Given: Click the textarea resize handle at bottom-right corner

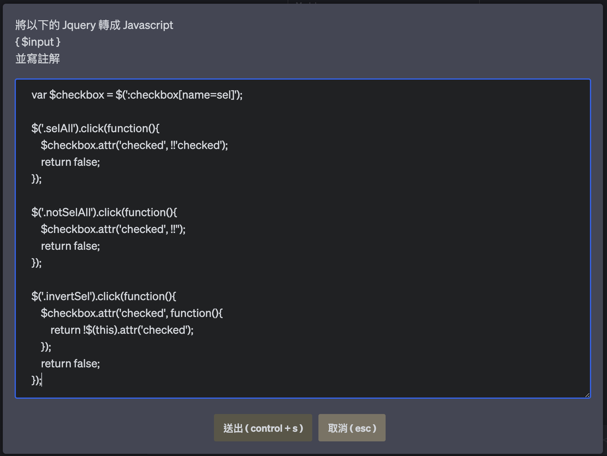Looking at the screenshot, I should 587,395.
